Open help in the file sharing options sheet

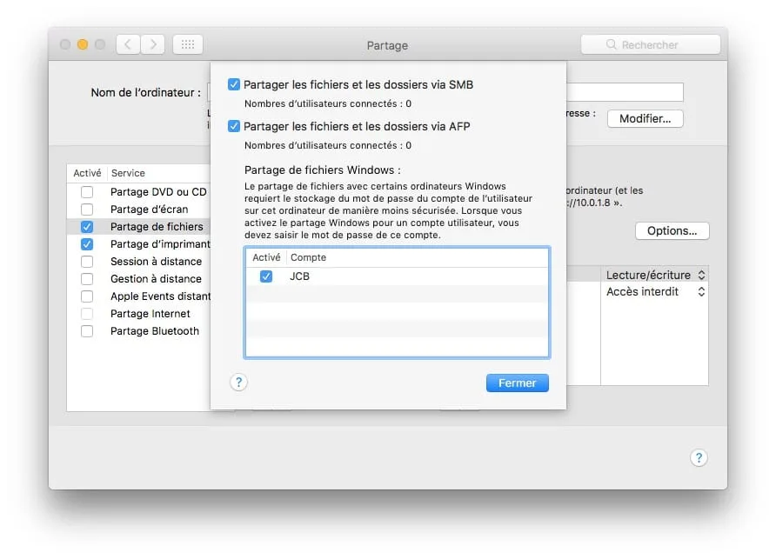pos(238,383)
